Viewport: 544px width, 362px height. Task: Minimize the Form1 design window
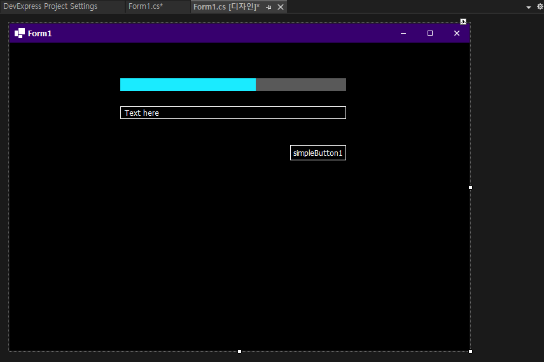click(403, 33)
